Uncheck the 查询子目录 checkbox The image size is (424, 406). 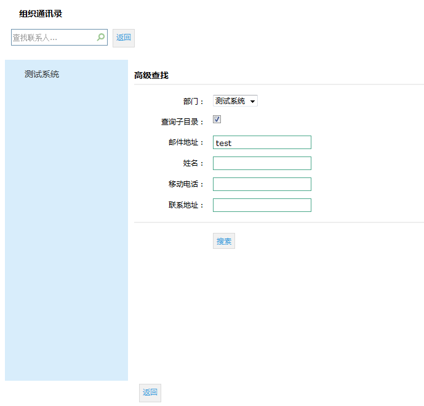click(217, 120)
